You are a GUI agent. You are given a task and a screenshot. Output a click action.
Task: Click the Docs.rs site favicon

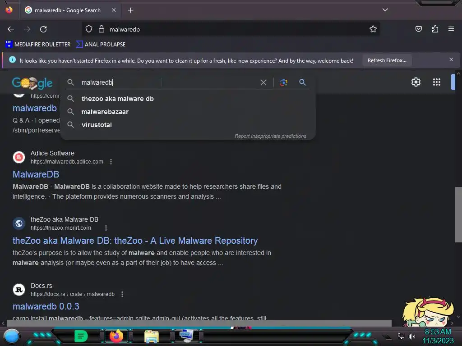[x=19, y=290]
